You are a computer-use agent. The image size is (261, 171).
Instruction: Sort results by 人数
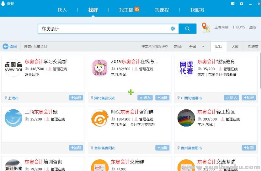point(235,47)
